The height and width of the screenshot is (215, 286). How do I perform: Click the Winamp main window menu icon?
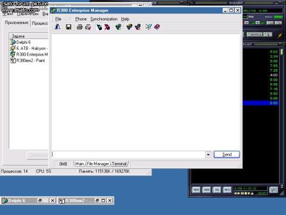tap(191, 3)
